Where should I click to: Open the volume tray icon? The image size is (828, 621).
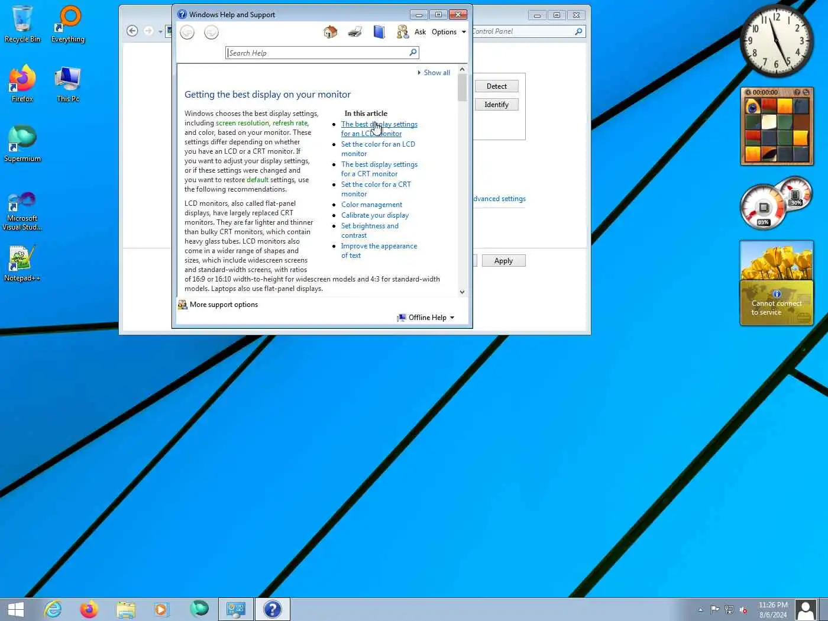[743, 609]
